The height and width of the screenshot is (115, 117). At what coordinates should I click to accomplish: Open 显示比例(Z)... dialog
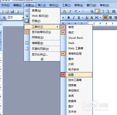[42, 54]
